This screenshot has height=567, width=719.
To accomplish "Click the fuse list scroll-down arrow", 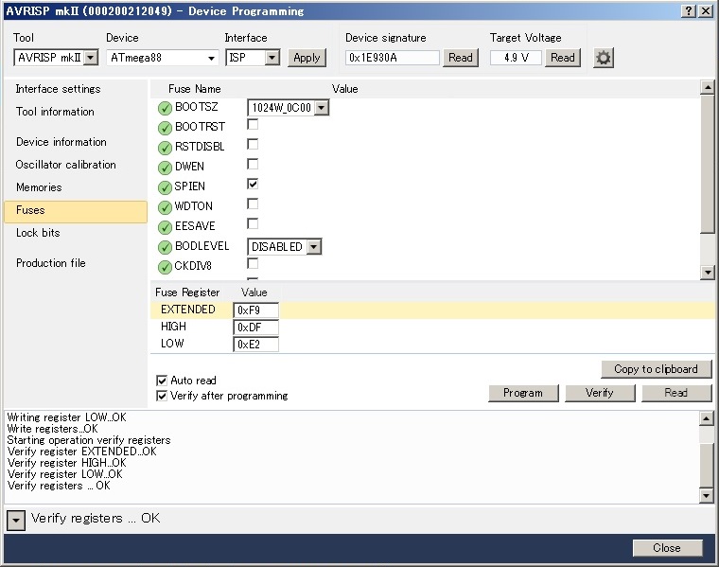I will [x=708, y=273].
